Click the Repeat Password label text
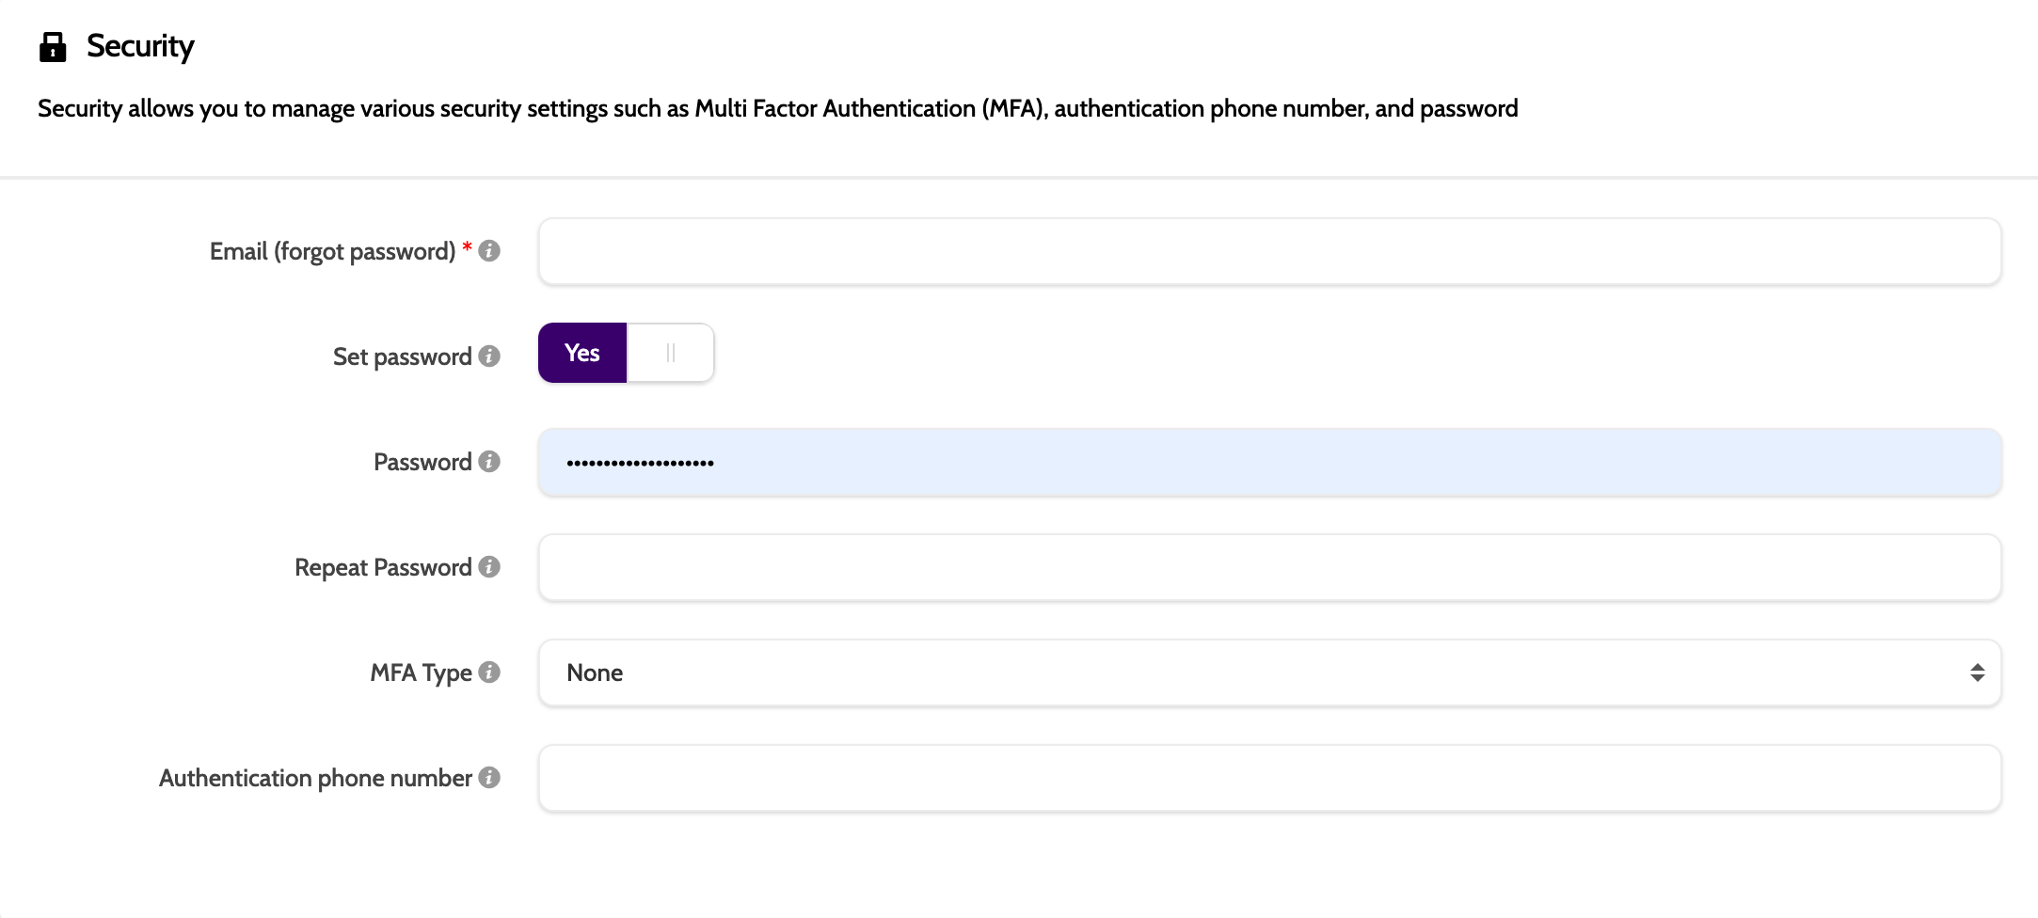This screenshot has width=2038, height=918. [x=383, y=567]
